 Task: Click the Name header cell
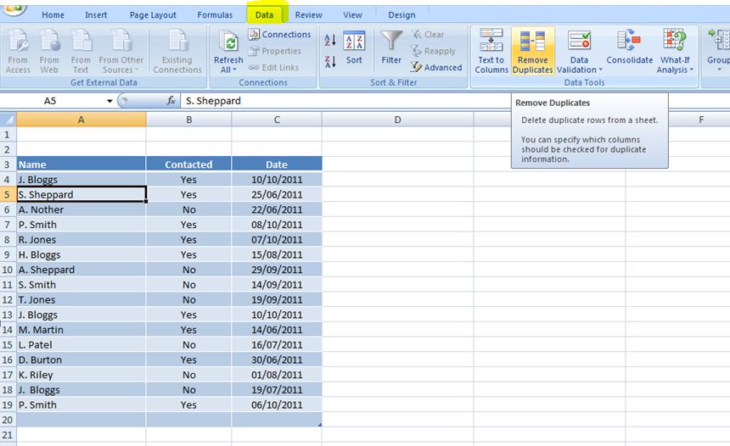click(x=81, y=164)
